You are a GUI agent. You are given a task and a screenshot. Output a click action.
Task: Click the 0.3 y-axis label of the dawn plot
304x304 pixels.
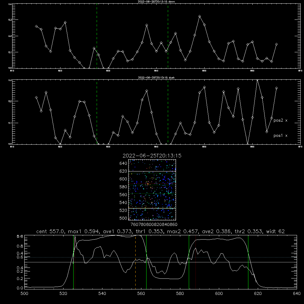[x=10, y=20]
